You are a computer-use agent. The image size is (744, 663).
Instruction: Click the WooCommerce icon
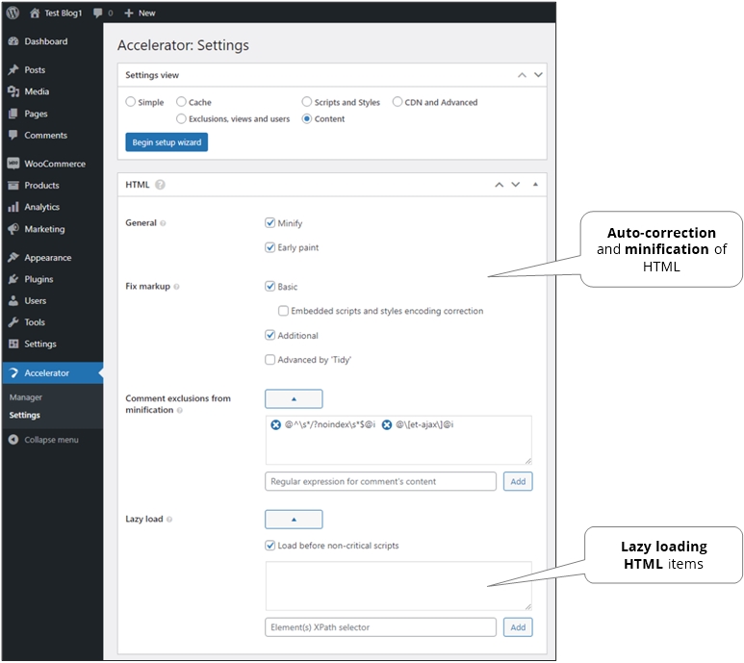[x=13, y=164]
